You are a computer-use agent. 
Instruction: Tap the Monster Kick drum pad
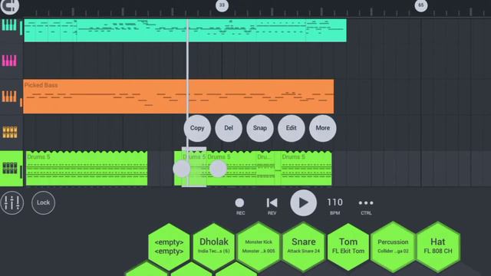click(259, 247)
